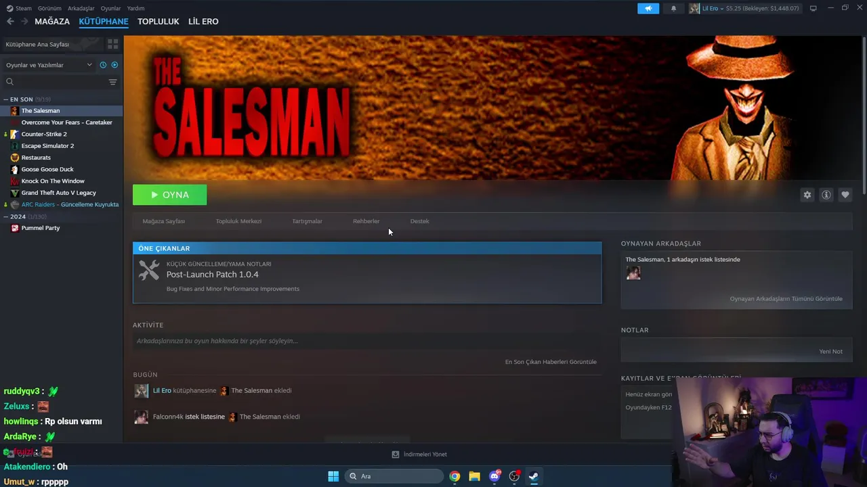Open File Explorer from taskbar
Viewport: 867px width, 487px height.
point(474,476)
